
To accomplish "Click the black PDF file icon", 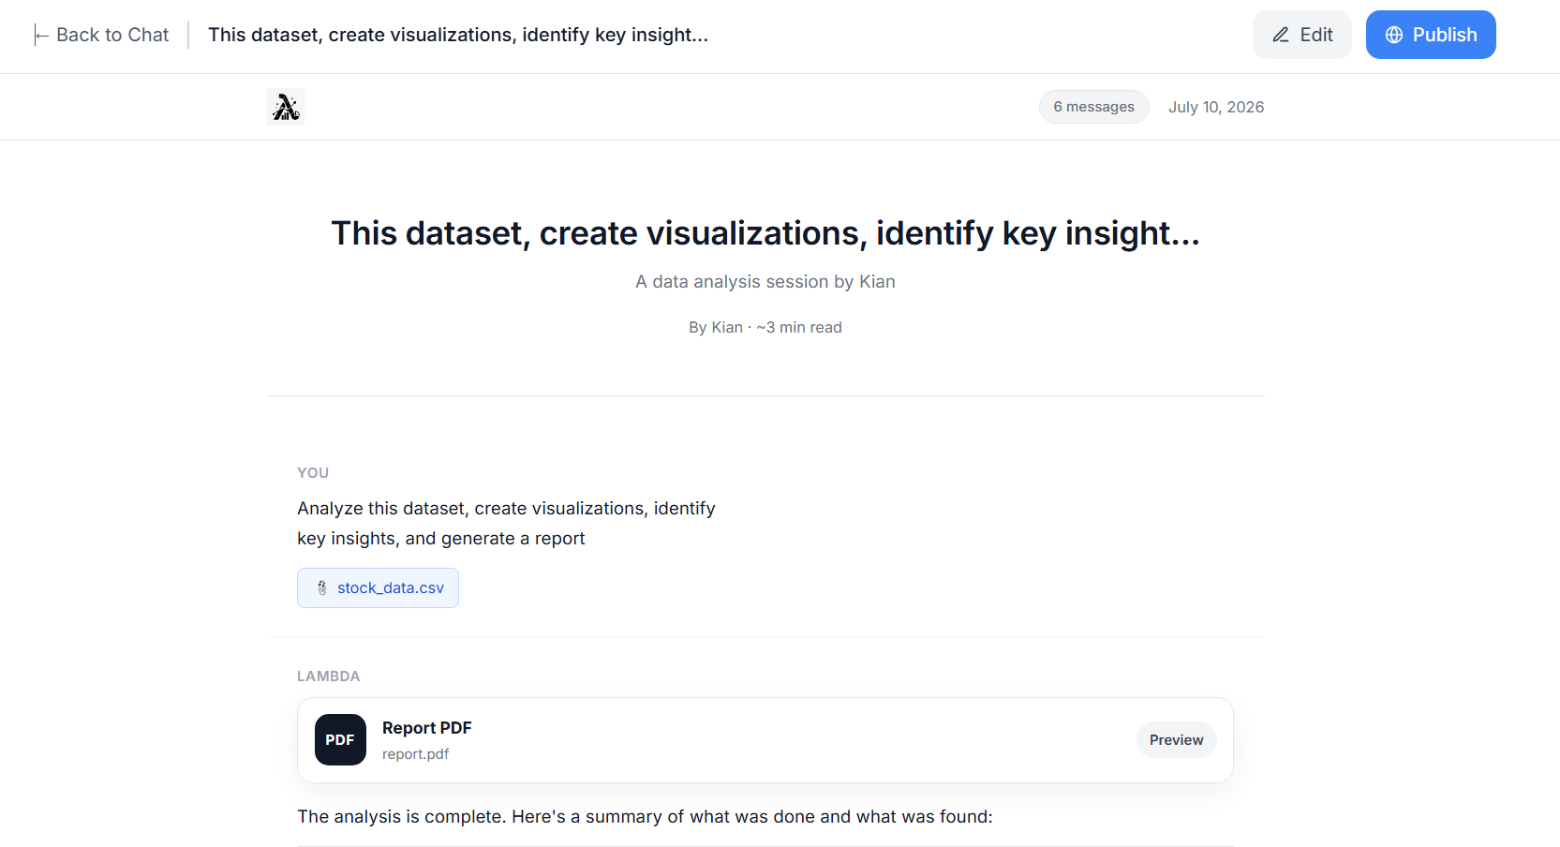I will (x=340, y=740).
